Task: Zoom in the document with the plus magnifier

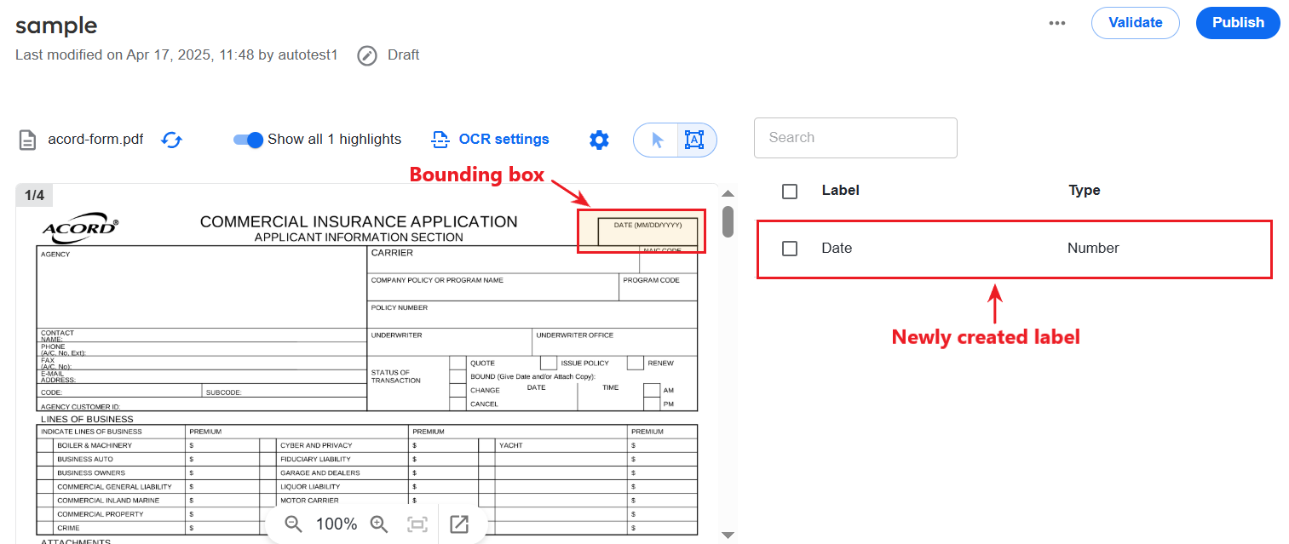Action: 379,524
